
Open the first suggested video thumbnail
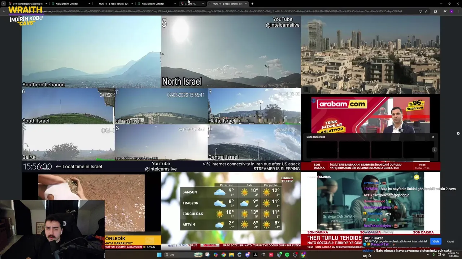click(x=322, y=149)
